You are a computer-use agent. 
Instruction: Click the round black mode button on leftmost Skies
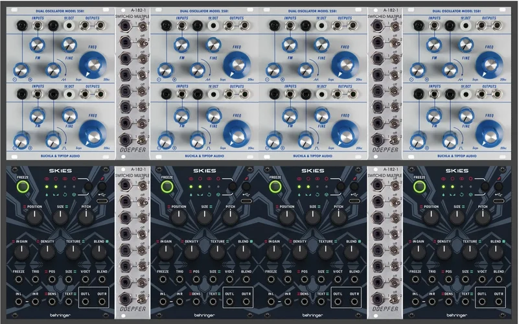88,187
